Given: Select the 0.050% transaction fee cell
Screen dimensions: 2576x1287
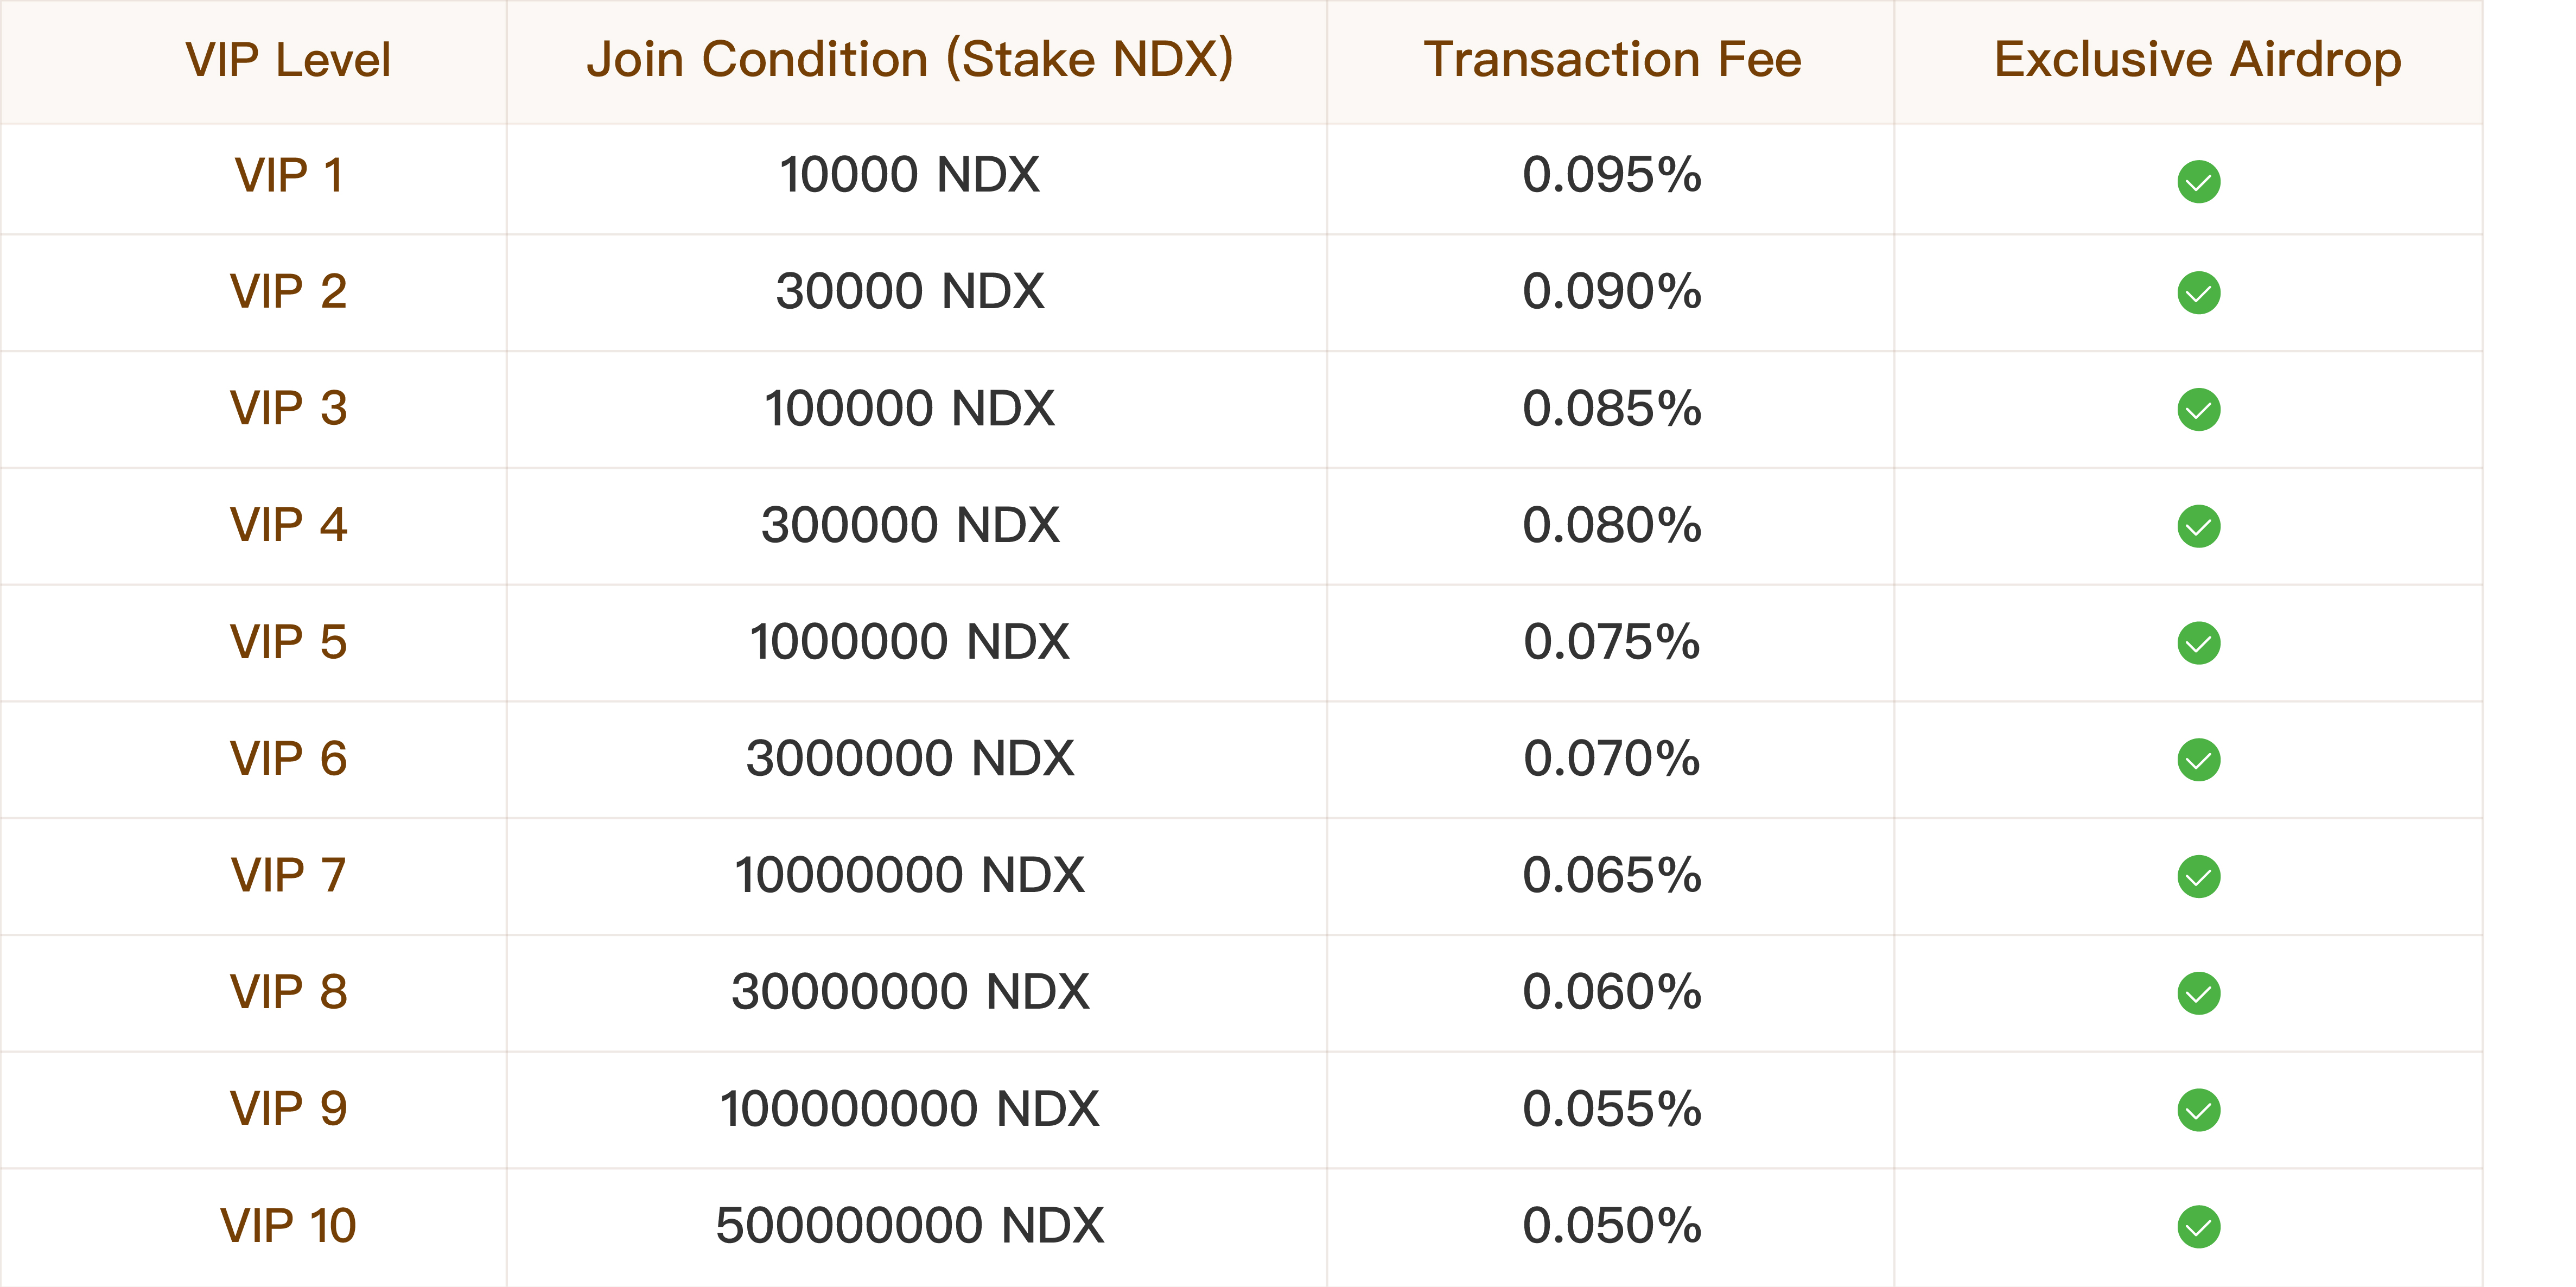Looking at the screenshot, I should click(1612, 1225).
